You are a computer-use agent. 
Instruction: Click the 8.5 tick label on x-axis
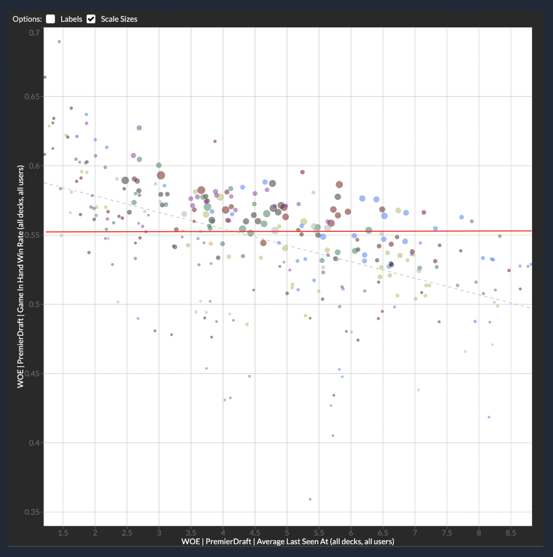[x=511, y=533]
